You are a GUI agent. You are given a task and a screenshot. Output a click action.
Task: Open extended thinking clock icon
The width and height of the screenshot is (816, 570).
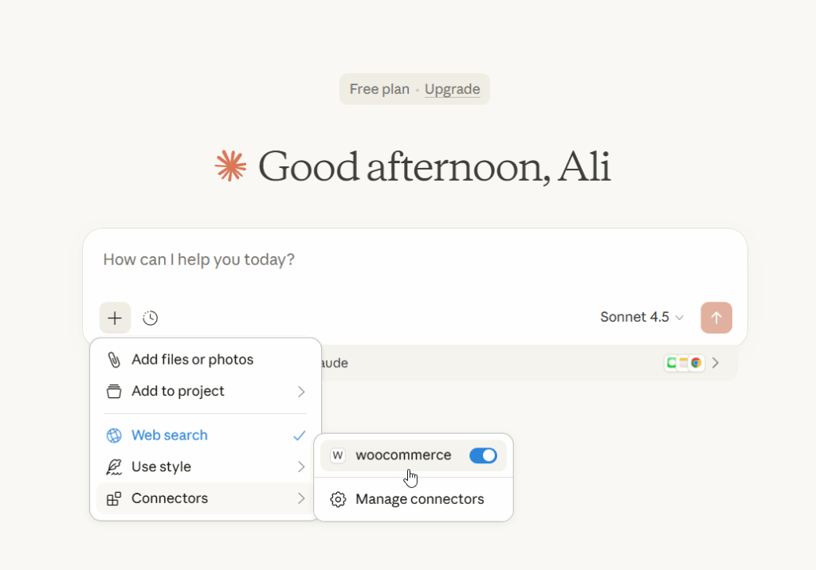click(x=151, y=318)
